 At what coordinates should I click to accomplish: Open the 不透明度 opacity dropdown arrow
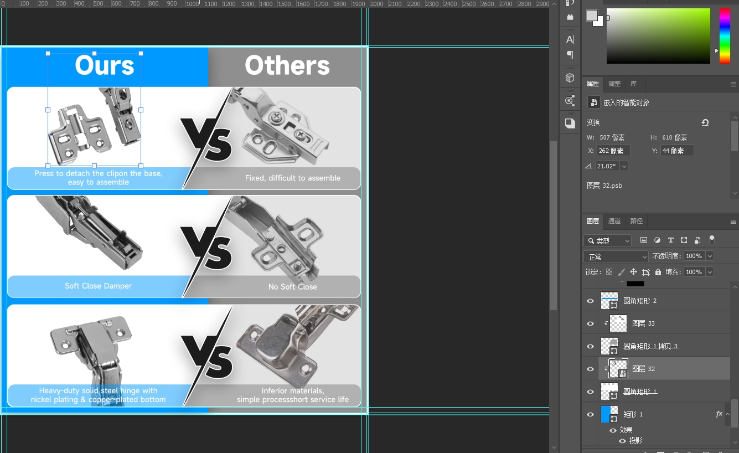pos(710,256)
